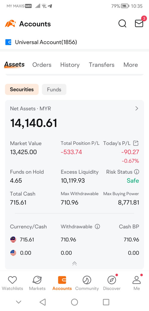
Task: Open Markets planet icon
Action: [37, 280]
